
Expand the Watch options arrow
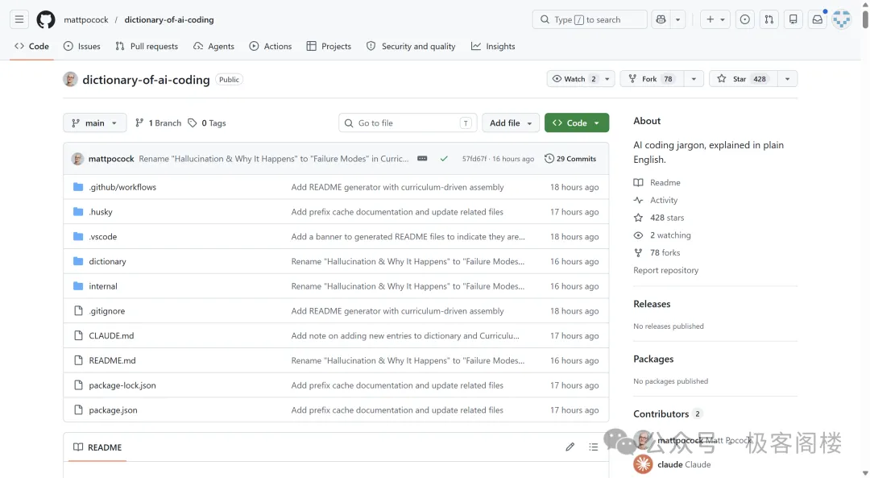click(x=607, y=79)
